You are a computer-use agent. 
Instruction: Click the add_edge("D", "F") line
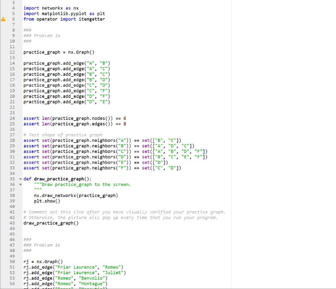pos(67,97)
